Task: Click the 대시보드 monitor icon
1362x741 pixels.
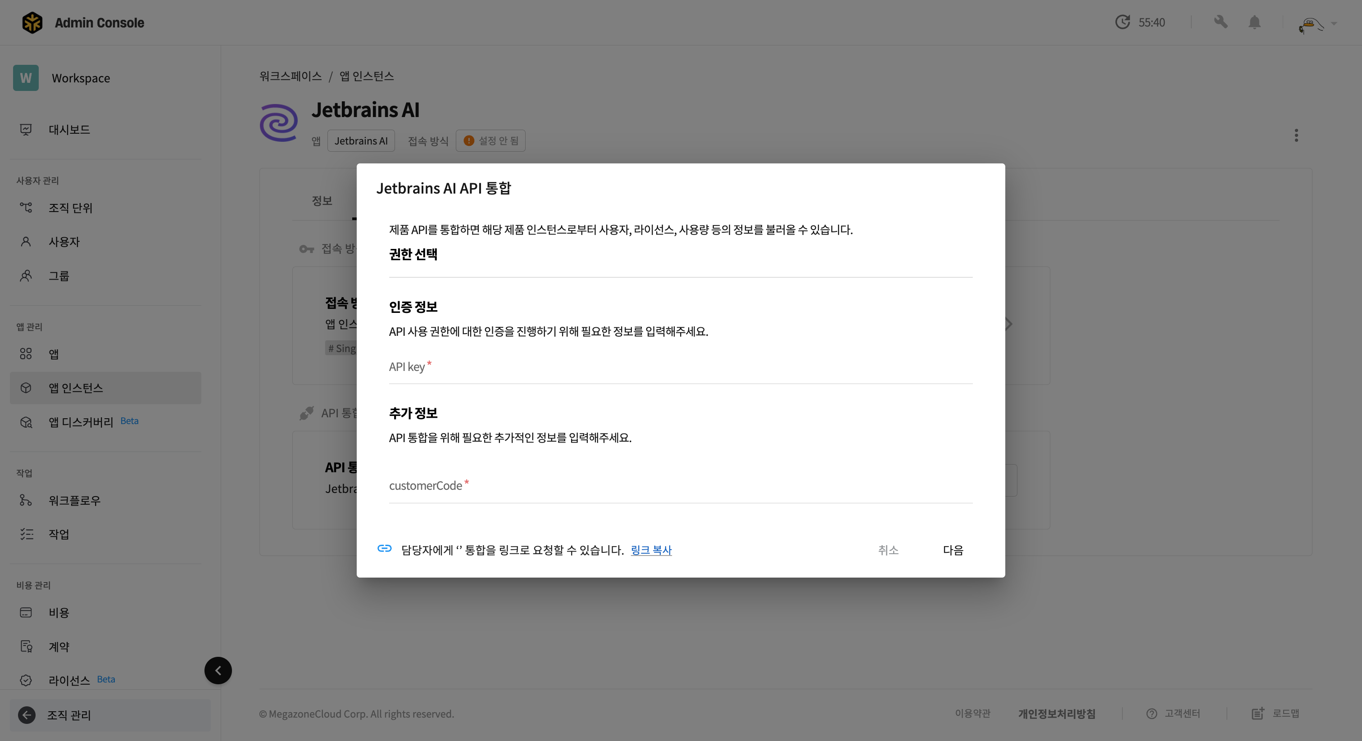Action: (26, 130)
